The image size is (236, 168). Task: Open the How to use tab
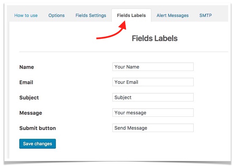[x=26, y=15]
